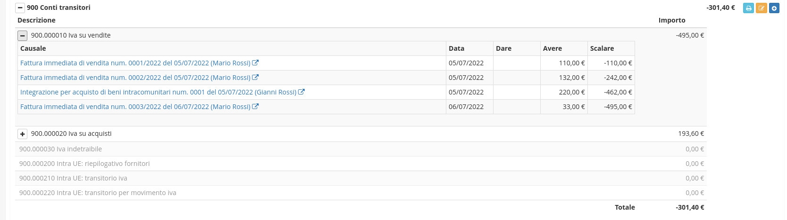787x220 pixels.
Task: Open the Integrazione per acquisto intracomunitari entry
Action: click(158, 92)
